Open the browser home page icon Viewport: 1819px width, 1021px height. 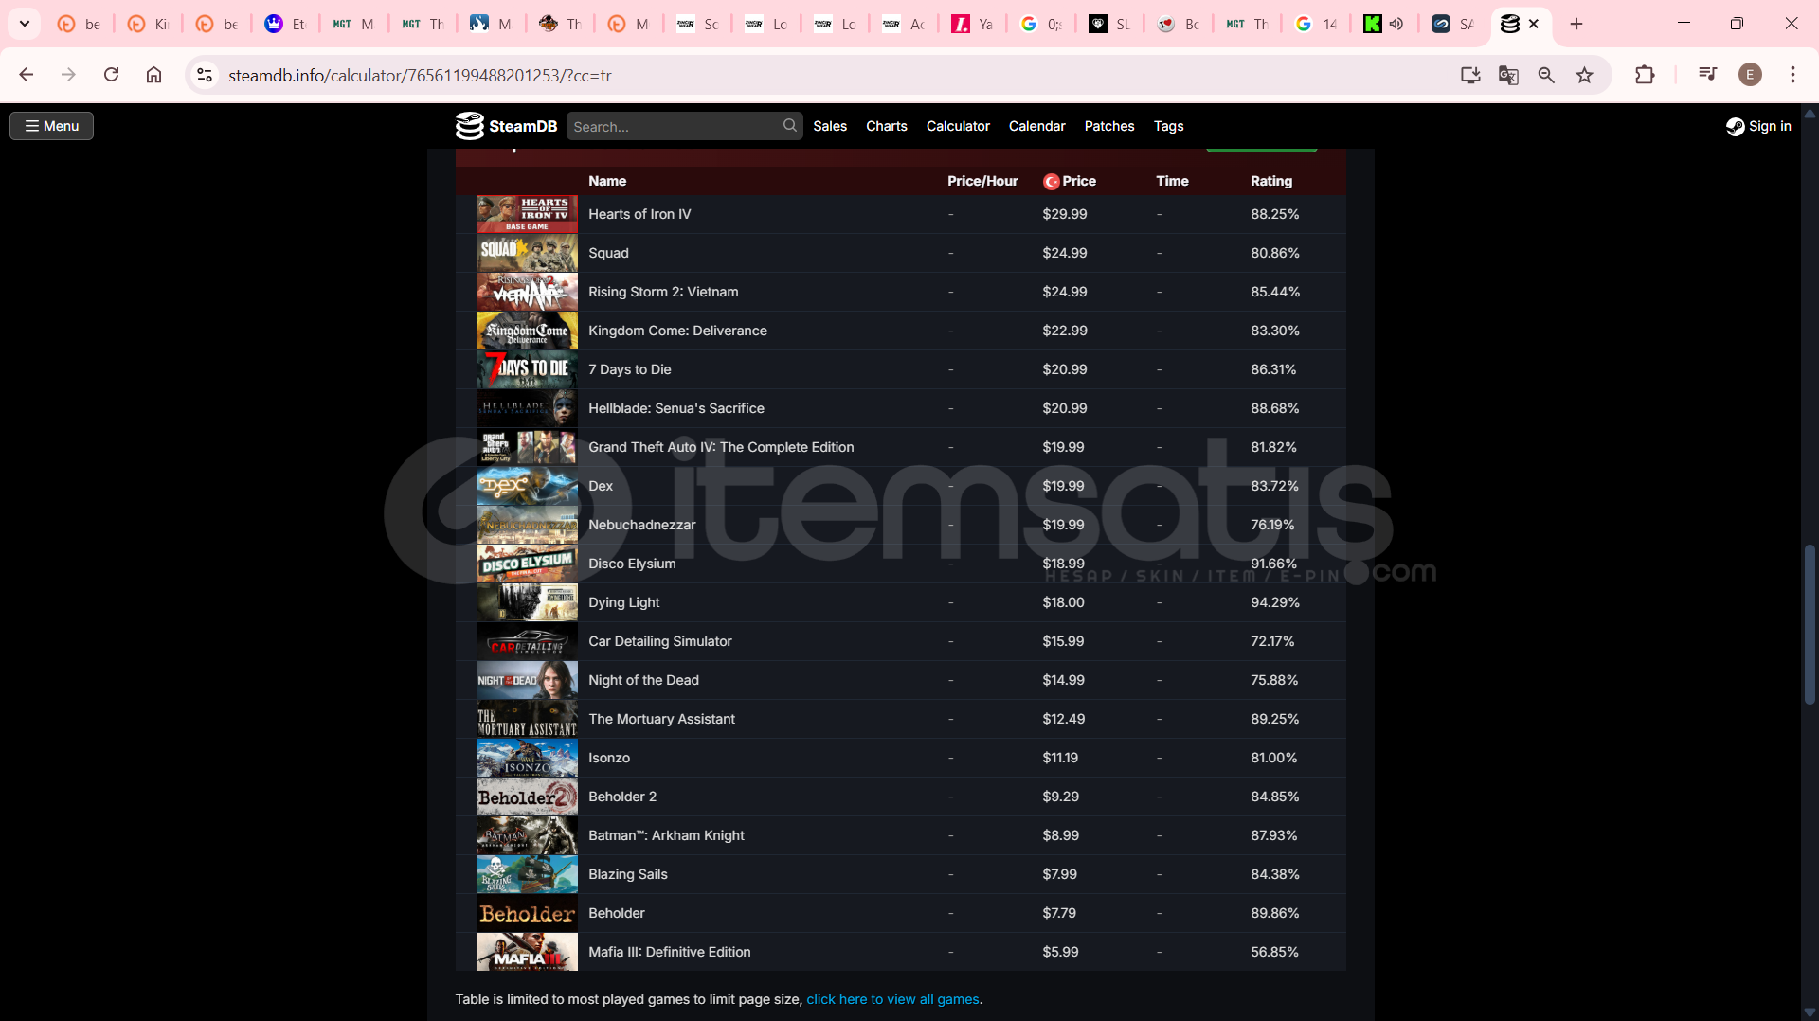click(153, 75)
